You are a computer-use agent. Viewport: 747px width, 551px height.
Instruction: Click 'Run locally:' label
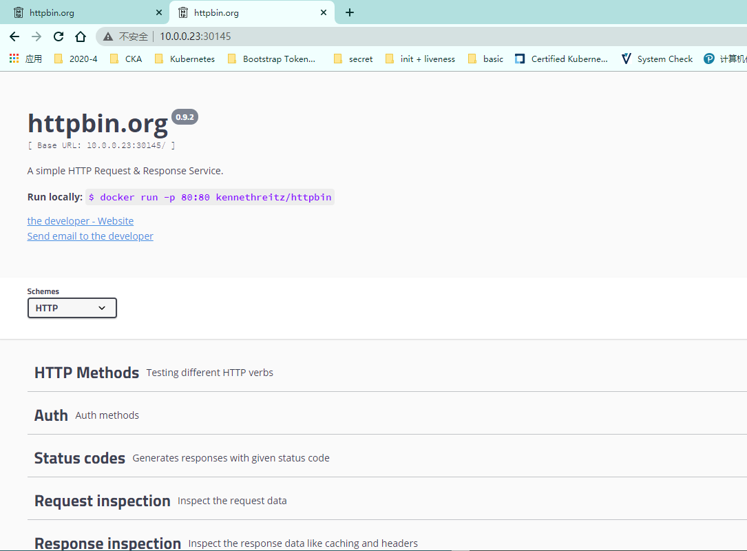click(55, 198)
